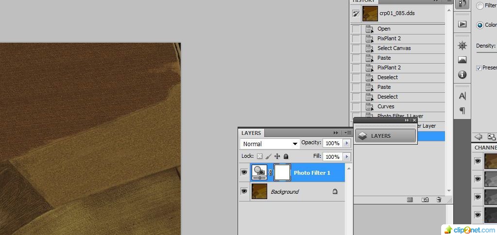Collapse Layers panel with double arrows

[x=336, y=133]
